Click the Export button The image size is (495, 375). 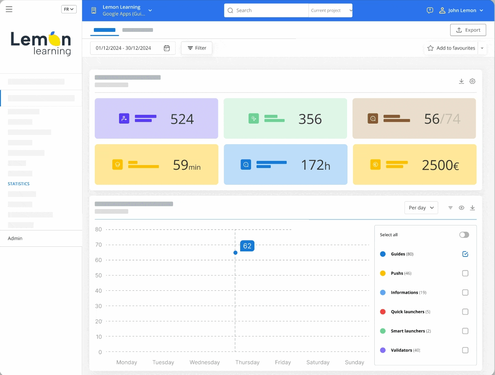(468, 30)
